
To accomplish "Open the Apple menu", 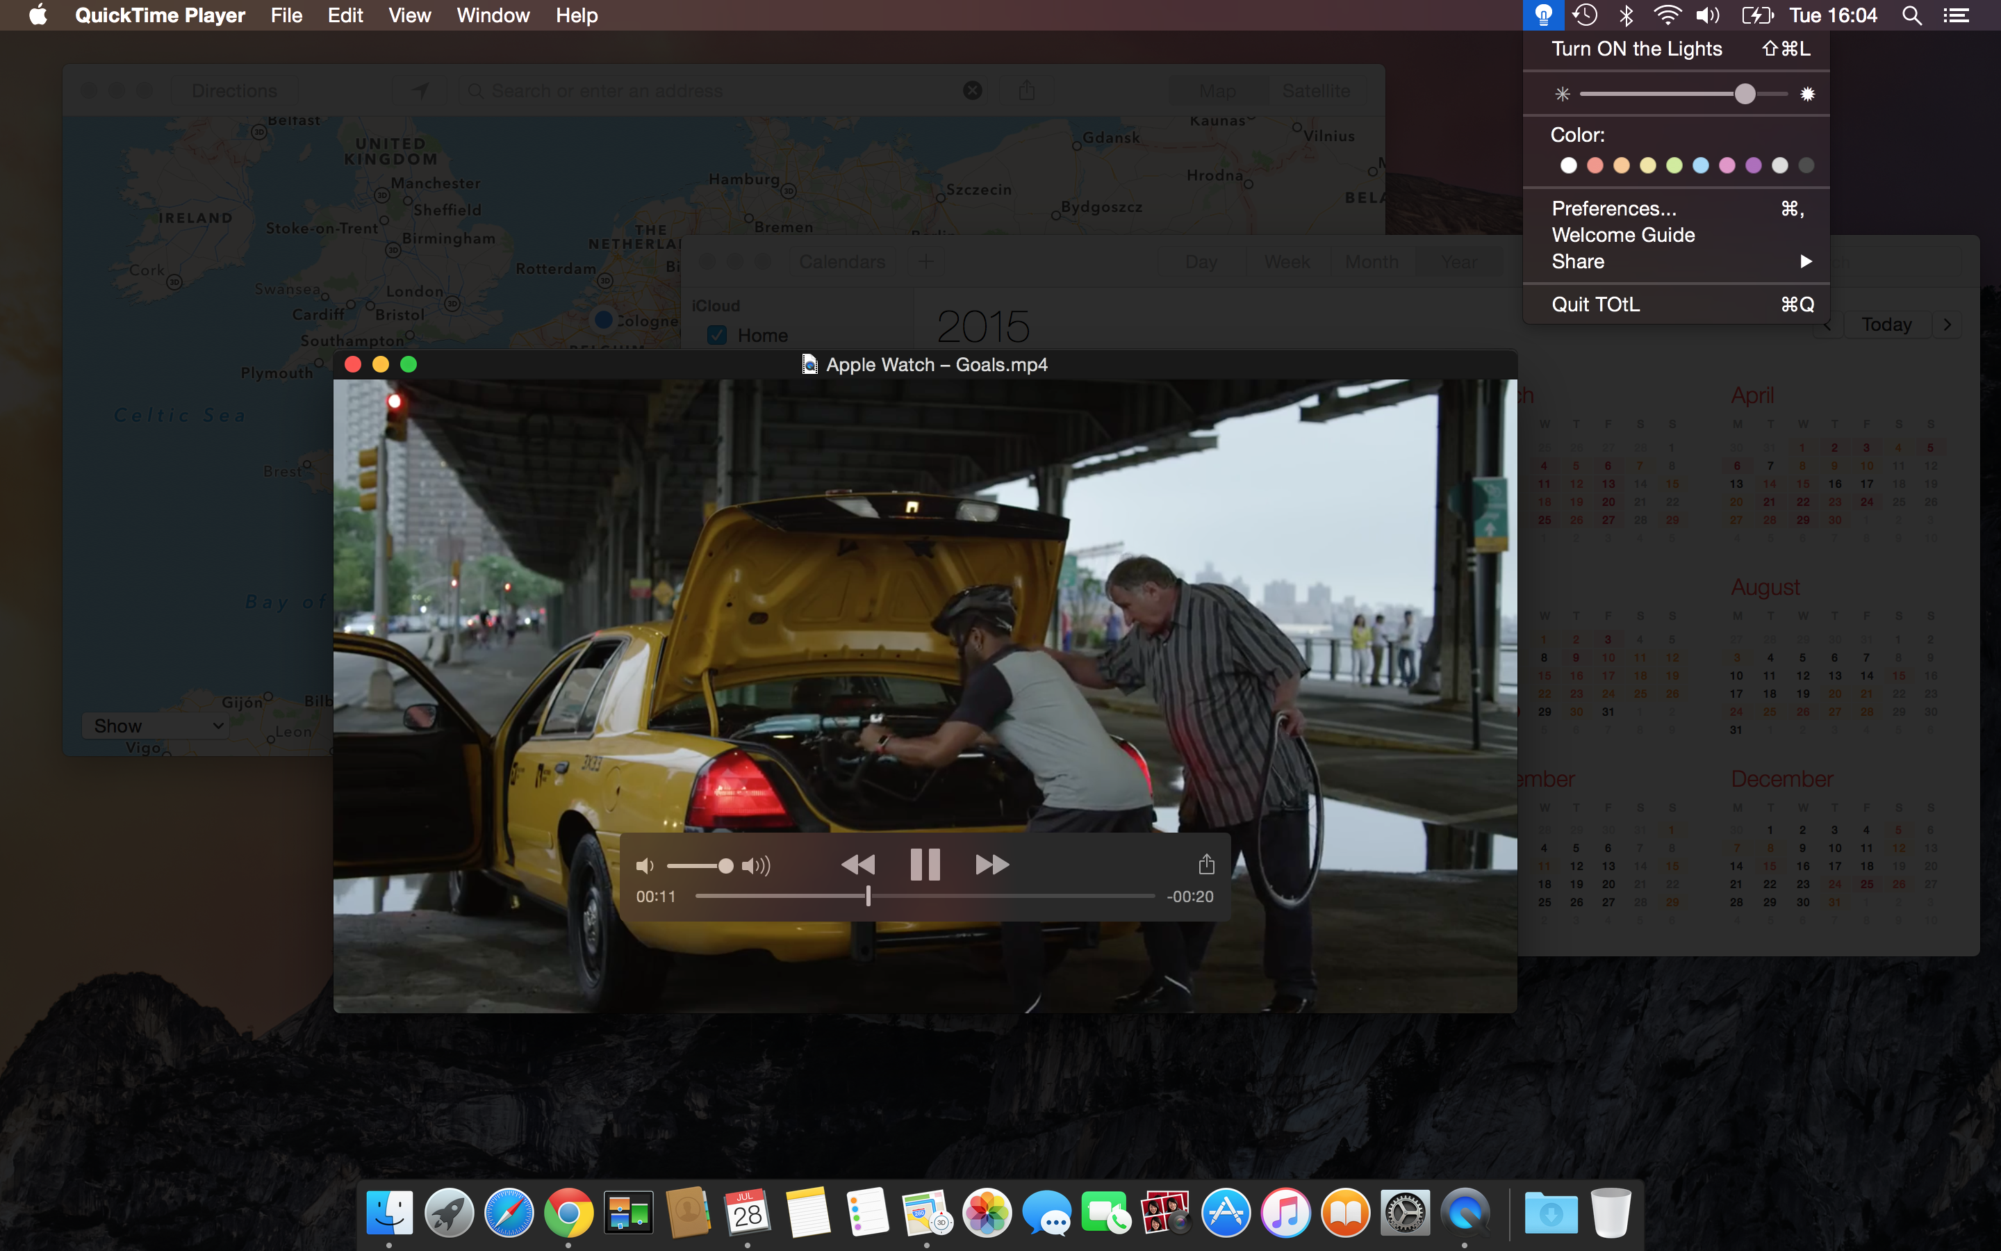I will [x=38, y=15].
